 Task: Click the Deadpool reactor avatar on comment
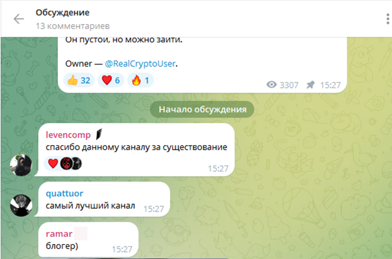66,163
